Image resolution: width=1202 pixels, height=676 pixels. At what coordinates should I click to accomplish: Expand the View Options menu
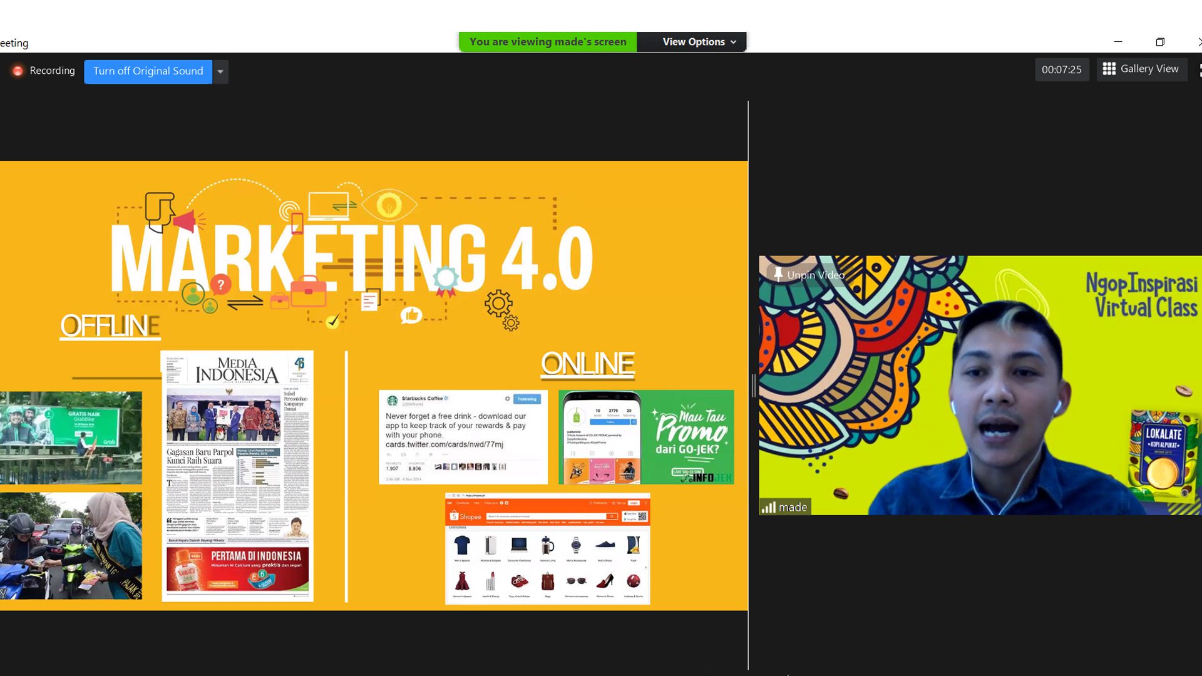point(699,42)
